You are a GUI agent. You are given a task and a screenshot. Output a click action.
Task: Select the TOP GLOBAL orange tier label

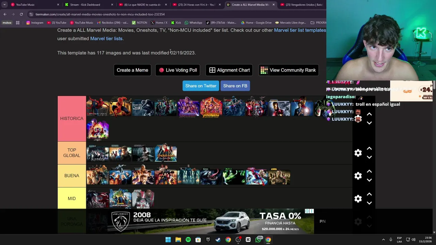[x=72, y=153]
